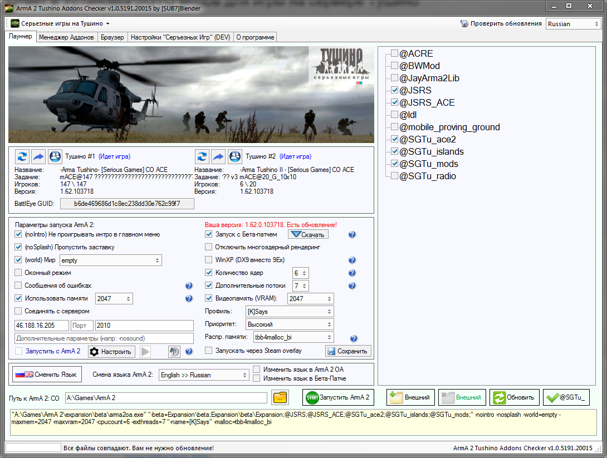Image resolution: width=607 pixels, height=458 pixels.
Task: Open the Russian interface language dropdown
Action: (574, 24)
